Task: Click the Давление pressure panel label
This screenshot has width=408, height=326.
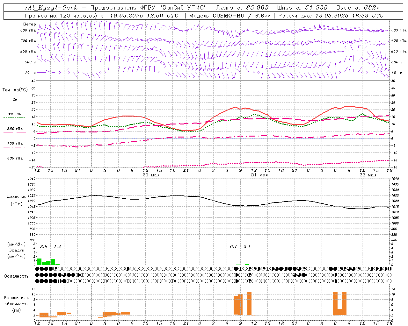Action: point(17,197)
